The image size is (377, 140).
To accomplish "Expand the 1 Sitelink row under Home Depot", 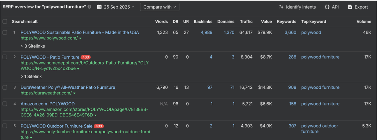I will click(31, 76).
